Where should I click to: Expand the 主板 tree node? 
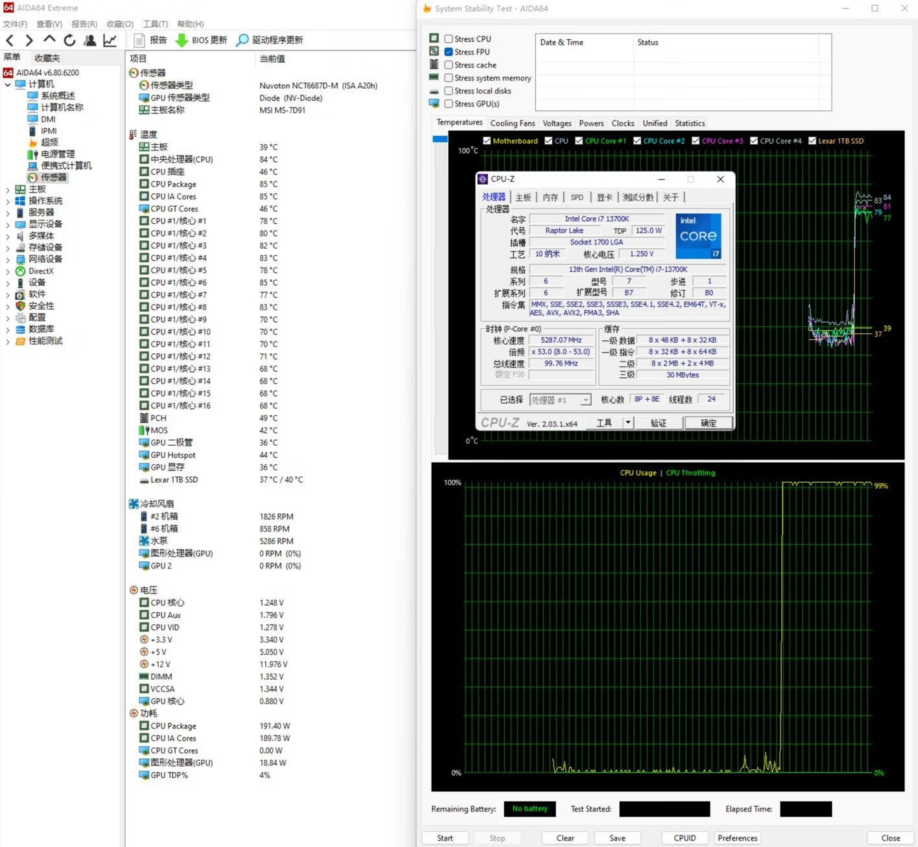pyautogui.click(x=8, y=189)
